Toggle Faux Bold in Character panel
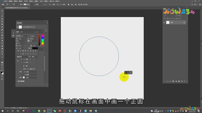This screenshot has width=202, height=113. 18,51
